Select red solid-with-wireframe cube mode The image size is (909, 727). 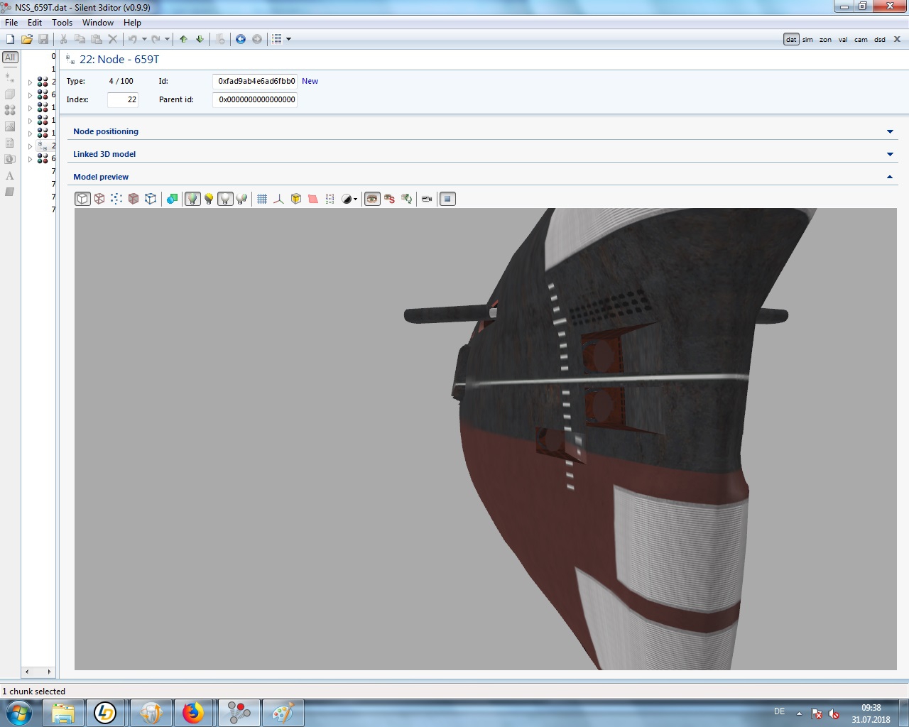pos(134,199)
